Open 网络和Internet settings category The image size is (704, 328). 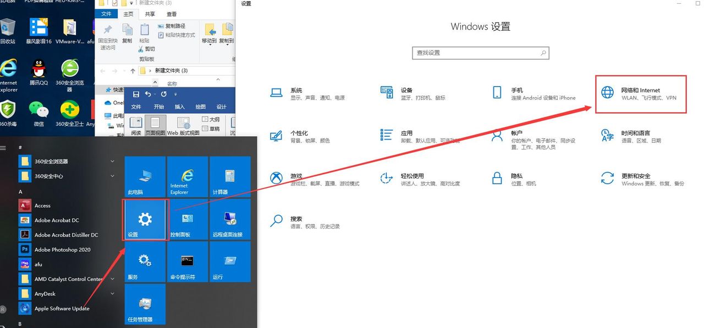[x=640, y=94]
